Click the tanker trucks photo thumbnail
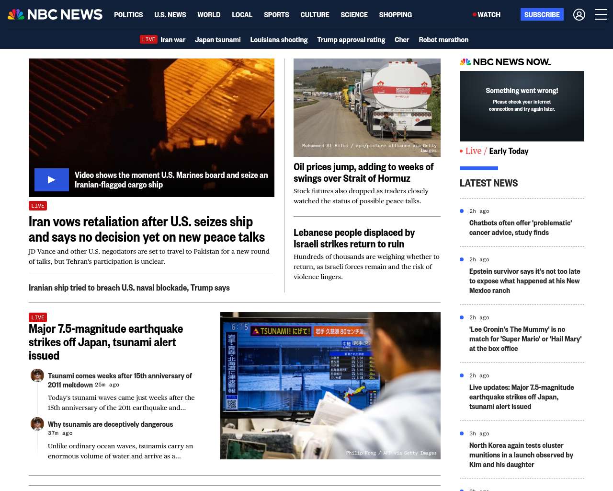613x491 pixels. 367,107
